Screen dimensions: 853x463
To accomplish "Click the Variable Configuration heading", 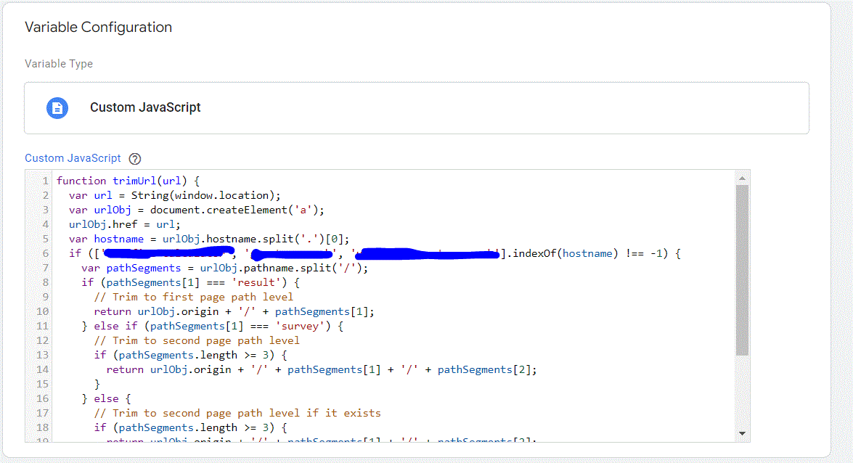I will coord(99,27).
